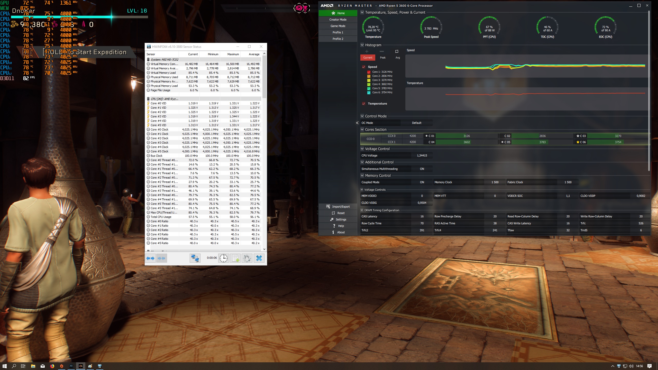This screenshot has width=658, height=370.
Task: Collapse DRAM Timing Configuration subsection
Action: 362,210
